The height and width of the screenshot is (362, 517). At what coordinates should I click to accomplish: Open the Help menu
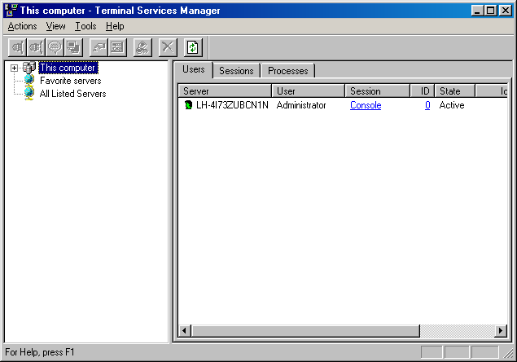(x=115, y=26)
